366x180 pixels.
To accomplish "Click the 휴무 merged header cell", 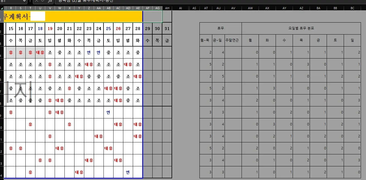I will pos(220,28).
